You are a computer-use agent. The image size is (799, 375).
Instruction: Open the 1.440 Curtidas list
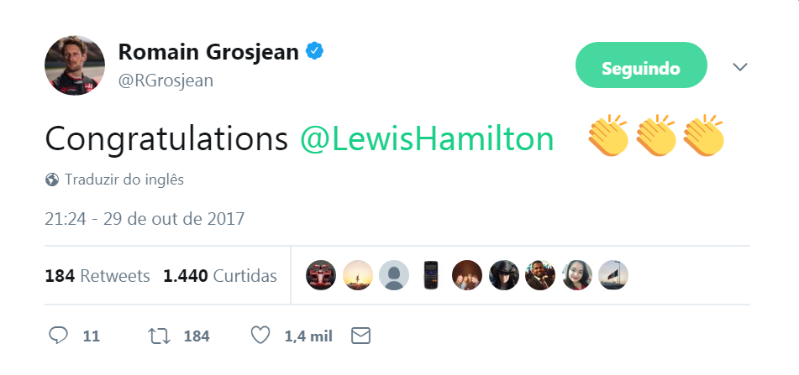(x=220, y=275)
